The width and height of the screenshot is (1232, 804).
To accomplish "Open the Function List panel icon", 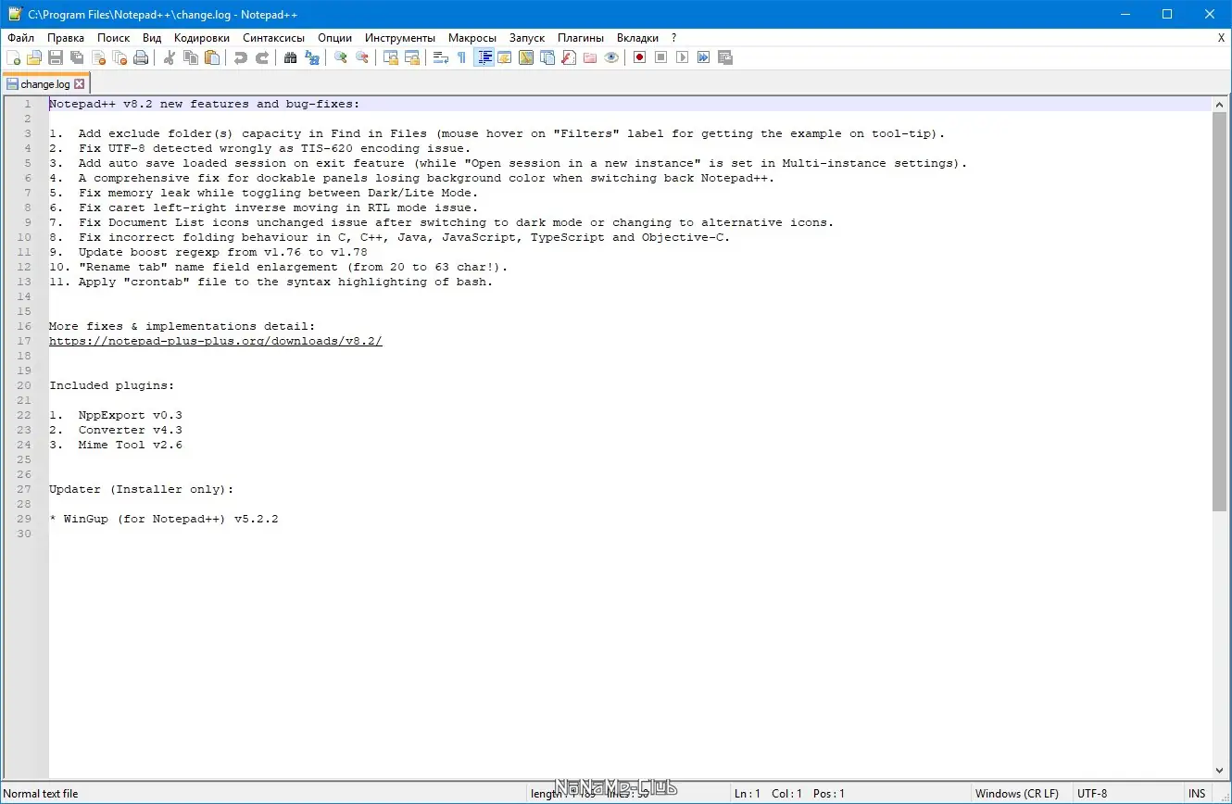I will click(x=569, y=57).
